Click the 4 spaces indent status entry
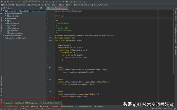177x110 pixels. pyautogui.click(x=167, y=109)
